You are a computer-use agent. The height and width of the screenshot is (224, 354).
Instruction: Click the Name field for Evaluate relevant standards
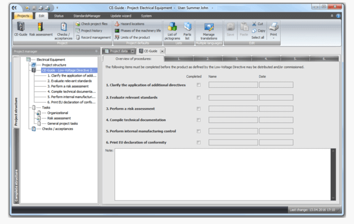click(233, 97)
